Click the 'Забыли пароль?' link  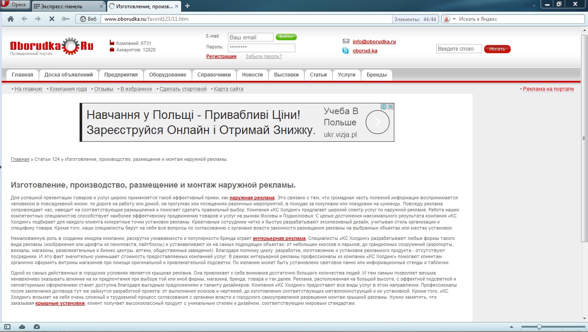click(264, 57)
